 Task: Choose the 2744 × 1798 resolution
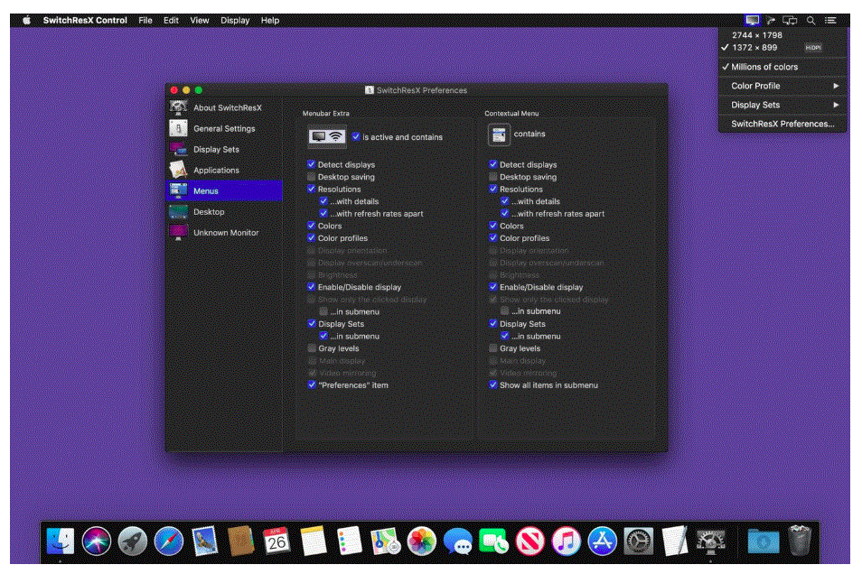click(782, 35)
